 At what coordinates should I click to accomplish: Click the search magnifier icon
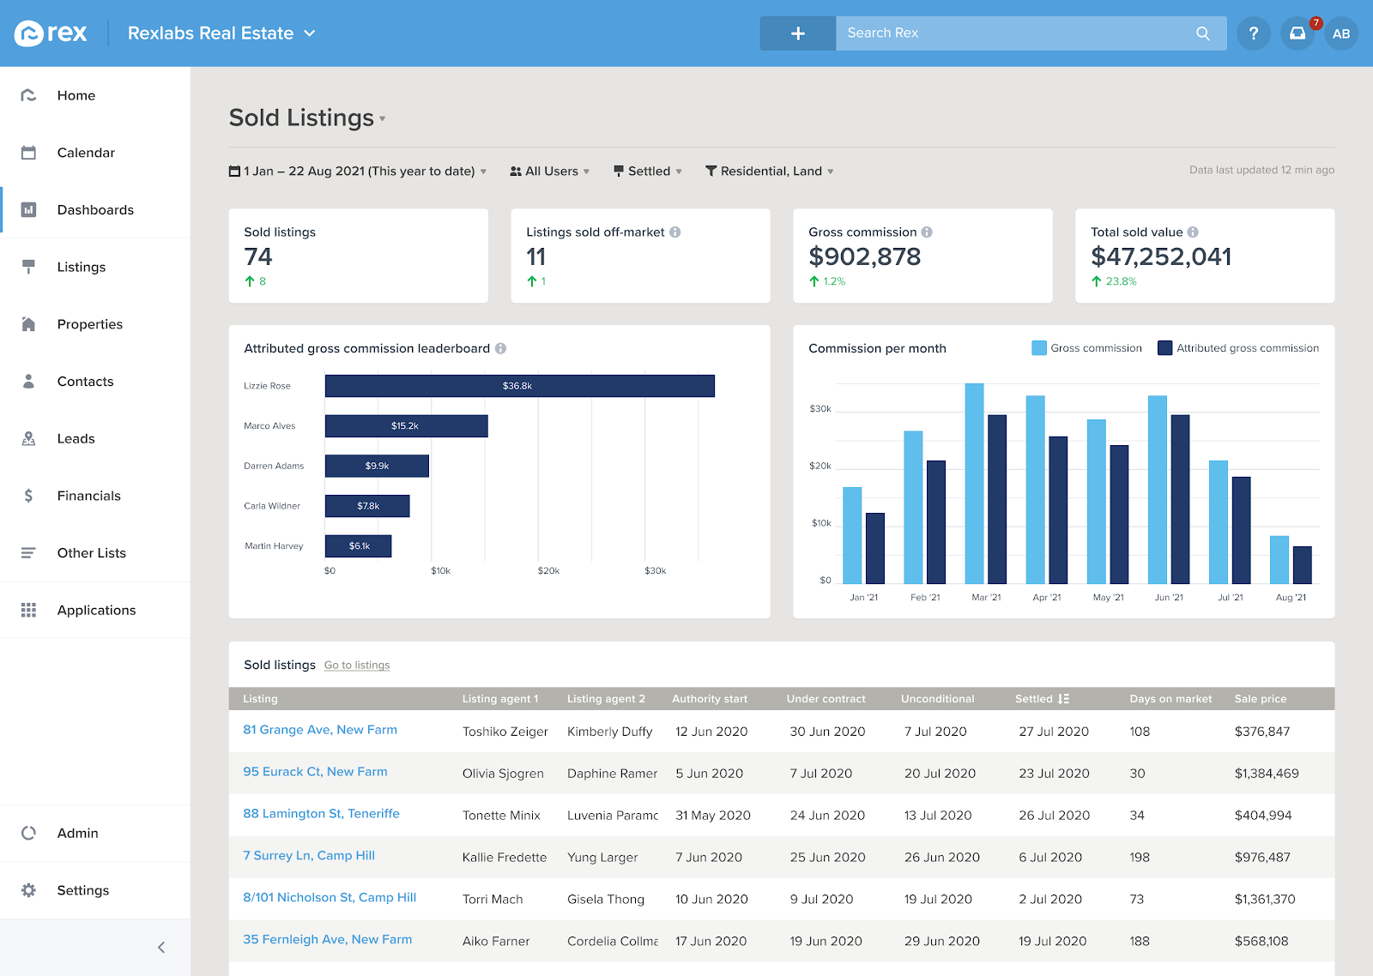click(1202, 33)
